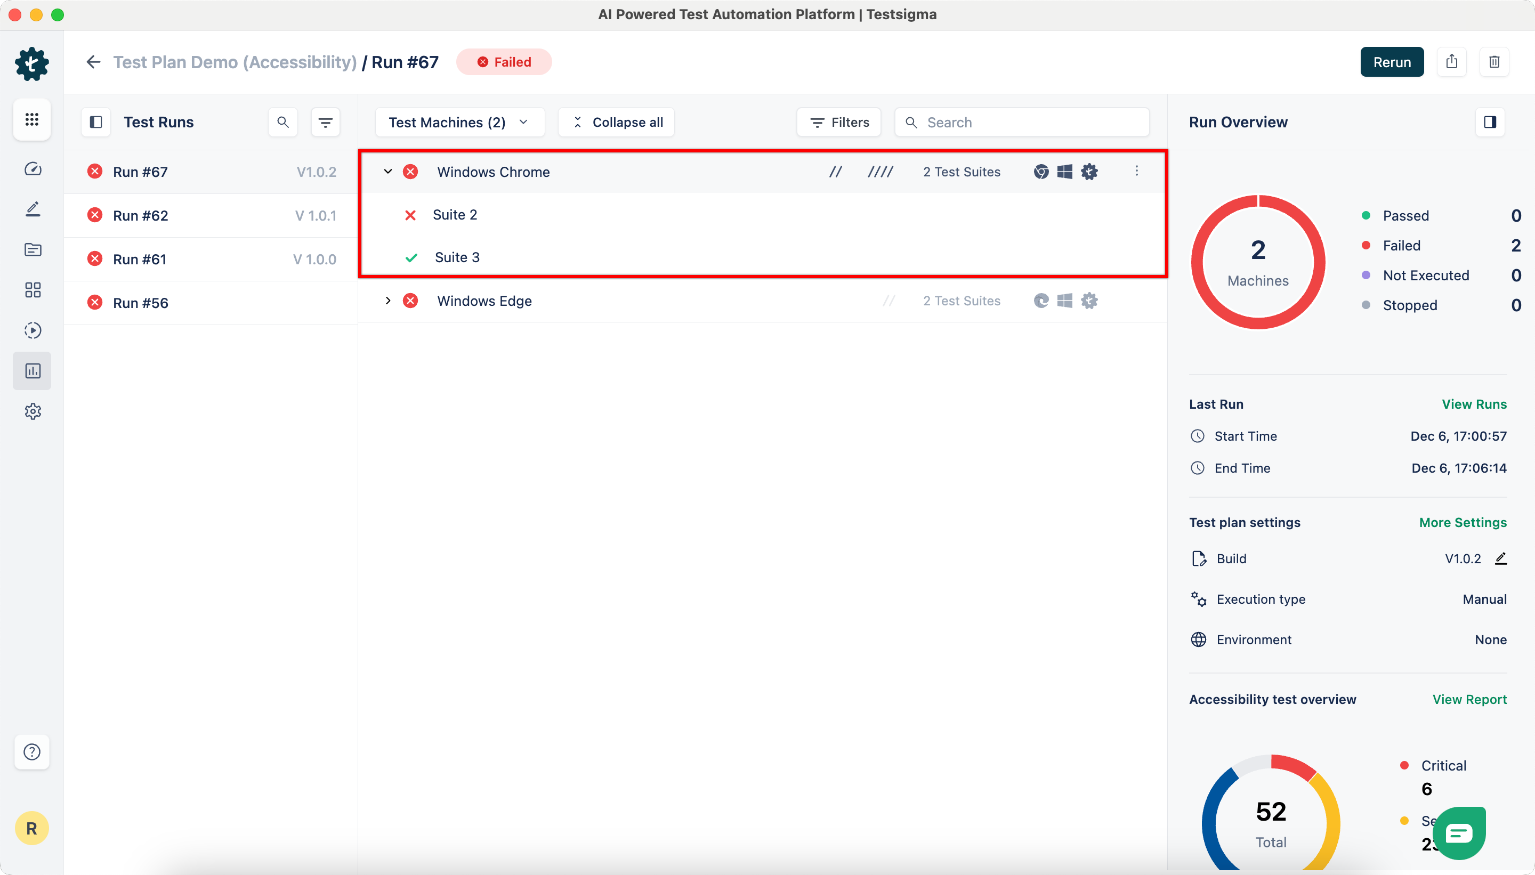1535x875 pixels.
Task: Open the Test Machines (2) dropdown
Action: coord(459,123)
